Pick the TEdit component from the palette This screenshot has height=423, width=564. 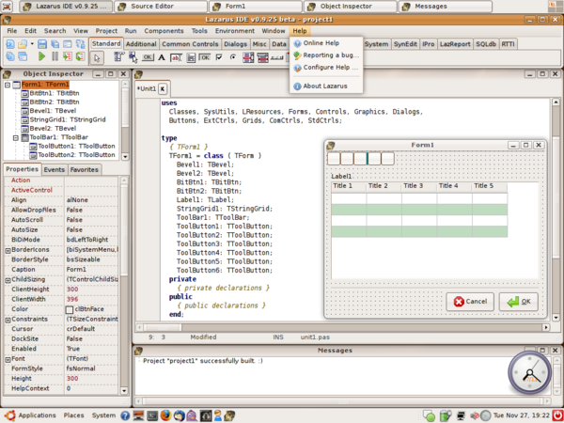176,57
